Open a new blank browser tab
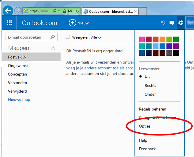 (x=143, y=11)
